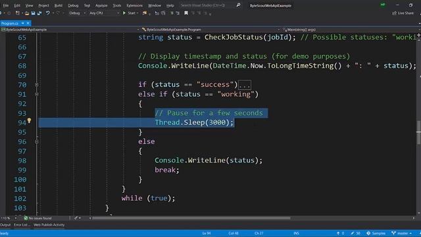
Task: Click the pending changes pencil icon
Action: click(x=352, y=233)
